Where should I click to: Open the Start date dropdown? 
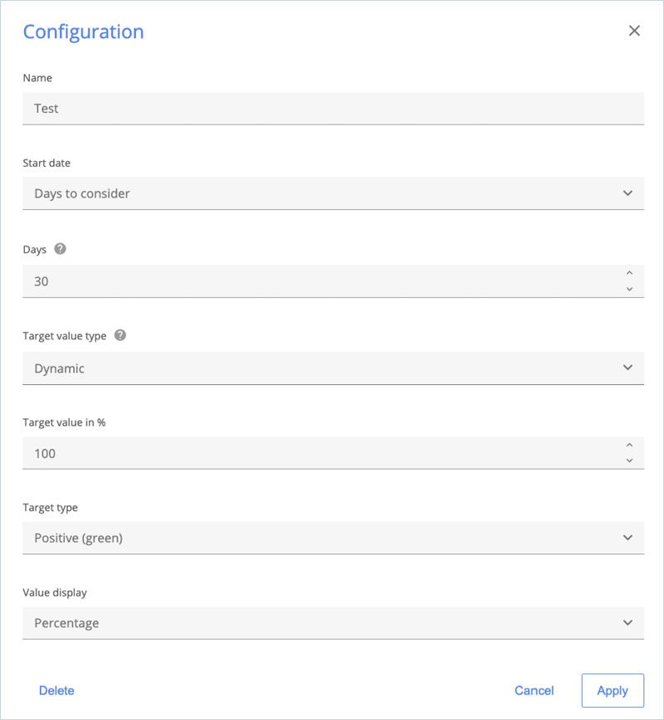click(x=332, y=193)
